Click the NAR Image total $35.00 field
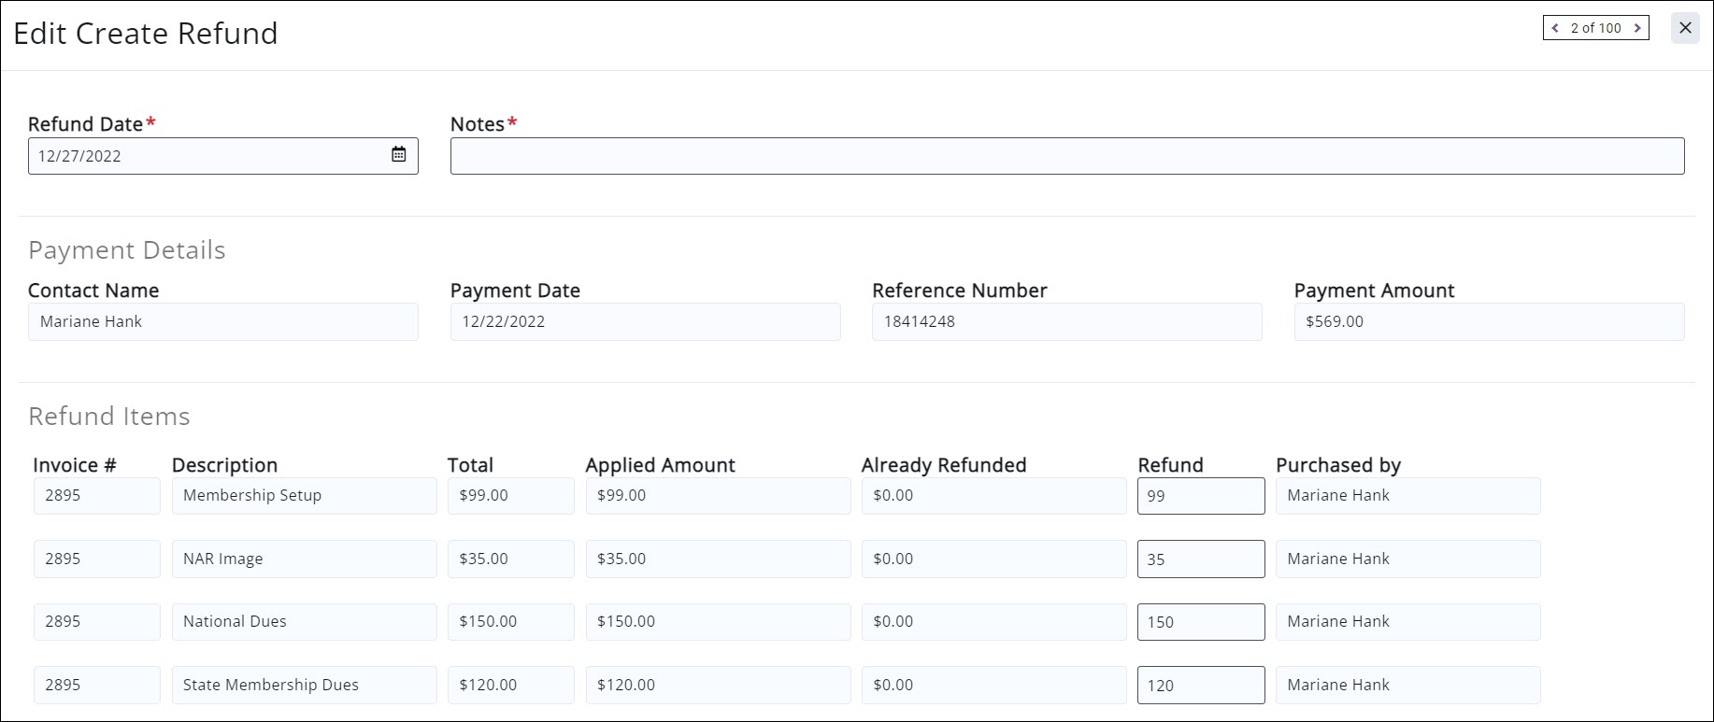Image resolution: width=1714 pixels, height=722 pixels. [510, 559]
